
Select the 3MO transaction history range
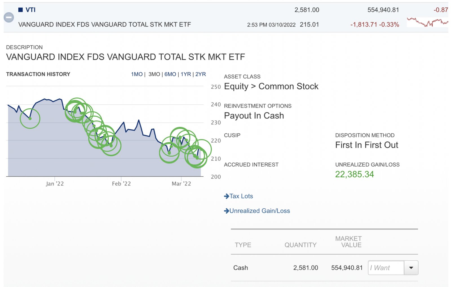[x=154, y=74]
